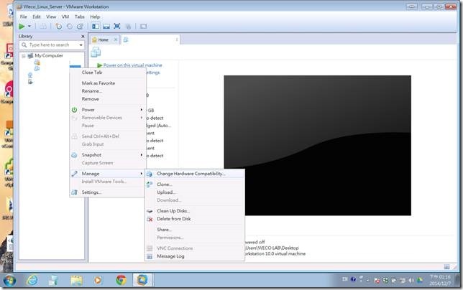Click the library search field

coord(51,45)
